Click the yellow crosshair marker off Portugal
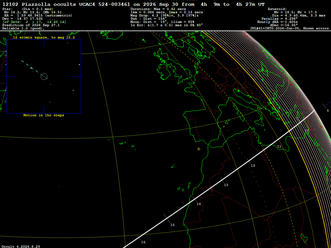The height and width of the screenshot is (248, 331). coord(199,149)
